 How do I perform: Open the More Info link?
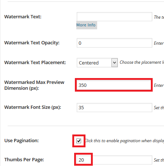tap(86, 25)
